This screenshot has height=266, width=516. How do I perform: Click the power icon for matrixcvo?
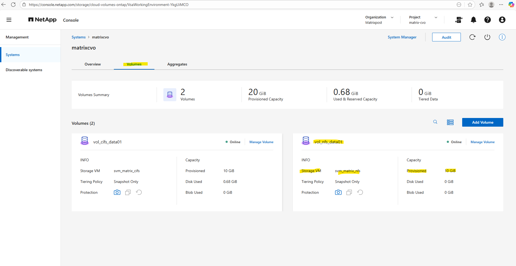[487, 37]
